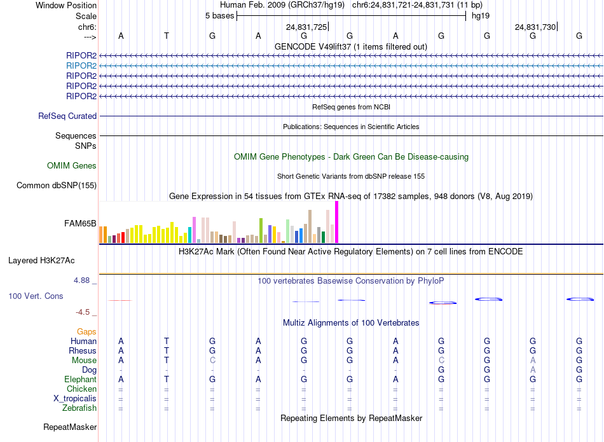Click the position marker 24,831,725
Screen dimensions: 604x442
tap(306, 27)
